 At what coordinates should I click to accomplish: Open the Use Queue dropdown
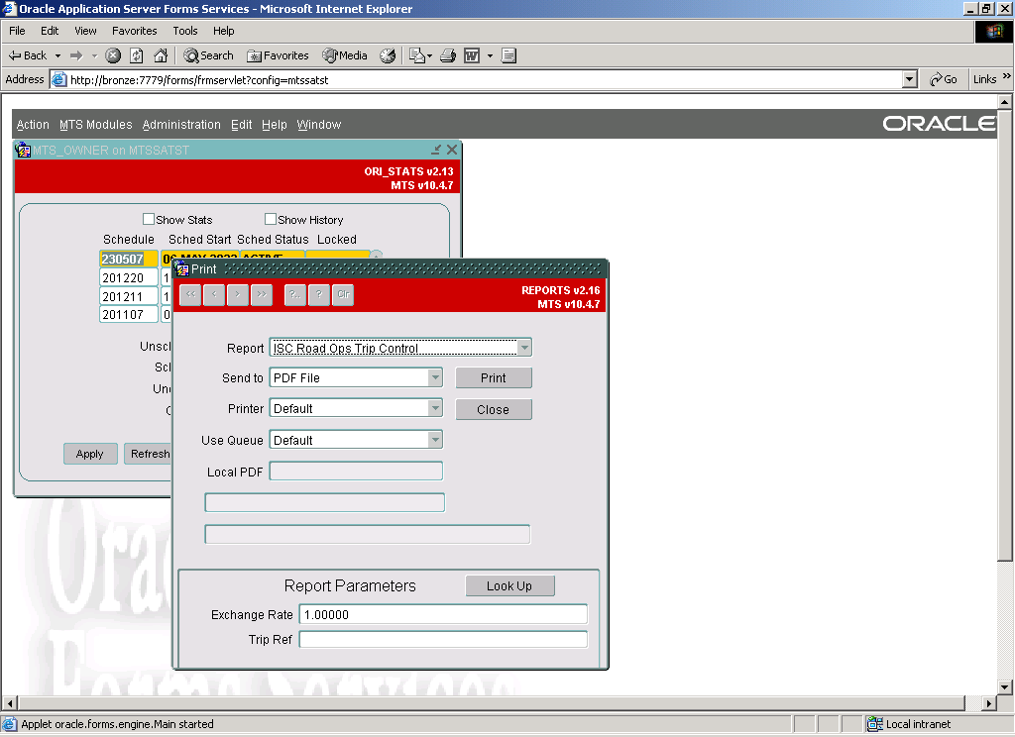click(x=435, y=440)
